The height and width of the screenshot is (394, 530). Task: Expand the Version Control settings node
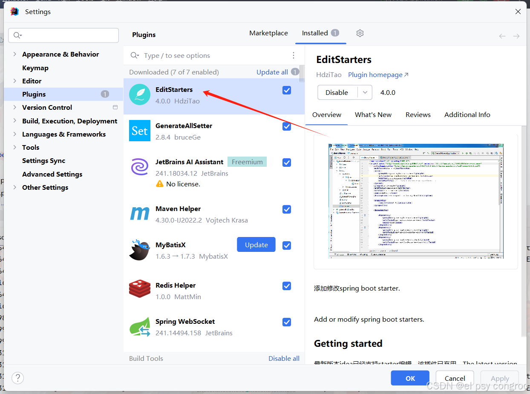pyautogui.click(x=15, y=107)
